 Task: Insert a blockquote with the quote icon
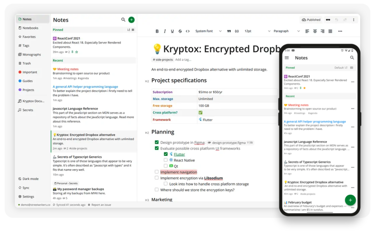229,31
